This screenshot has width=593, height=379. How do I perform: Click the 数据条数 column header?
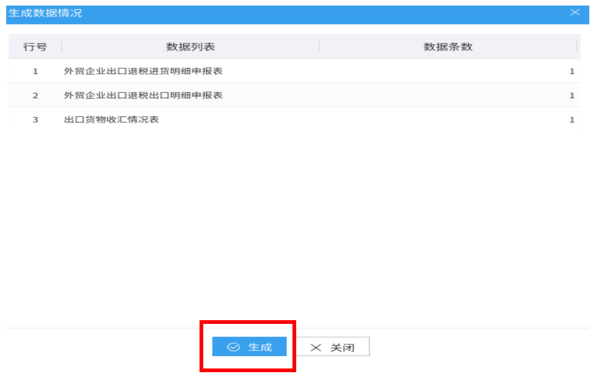(448, 47)
